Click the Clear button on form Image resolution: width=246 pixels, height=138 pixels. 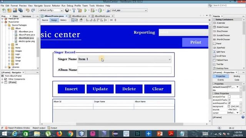point(158,89)
